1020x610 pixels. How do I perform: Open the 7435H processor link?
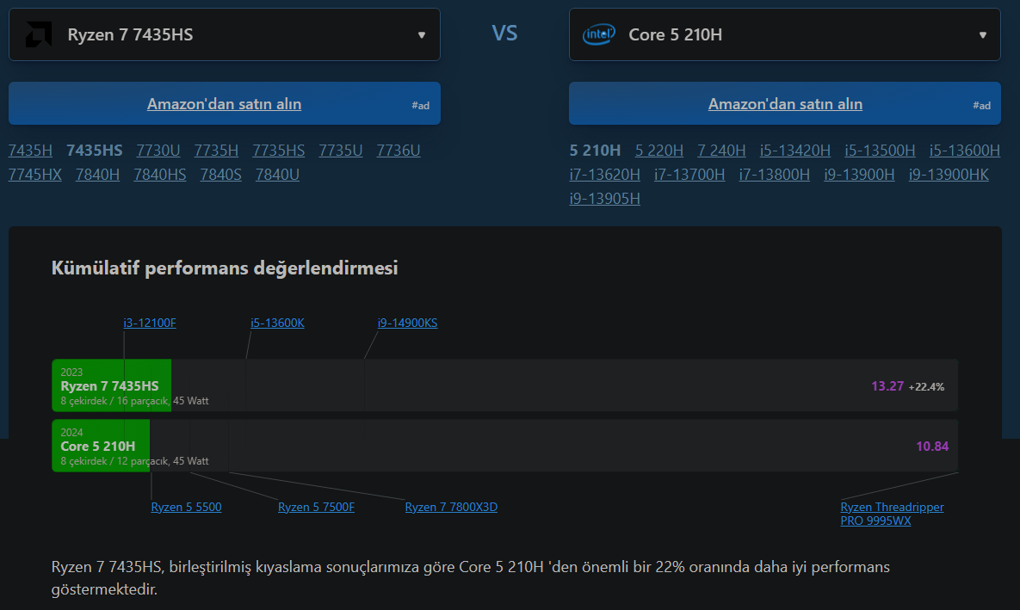pyautogui.click(x=31, y=151)
